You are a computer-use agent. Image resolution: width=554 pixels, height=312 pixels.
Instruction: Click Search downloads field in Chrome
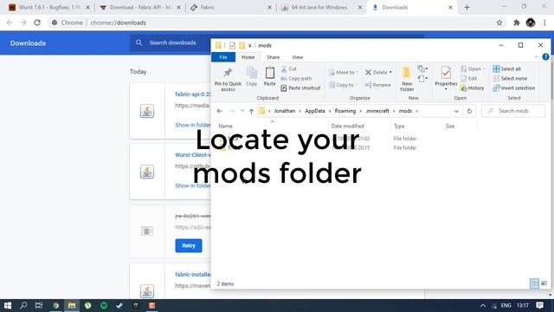(172, 42)
